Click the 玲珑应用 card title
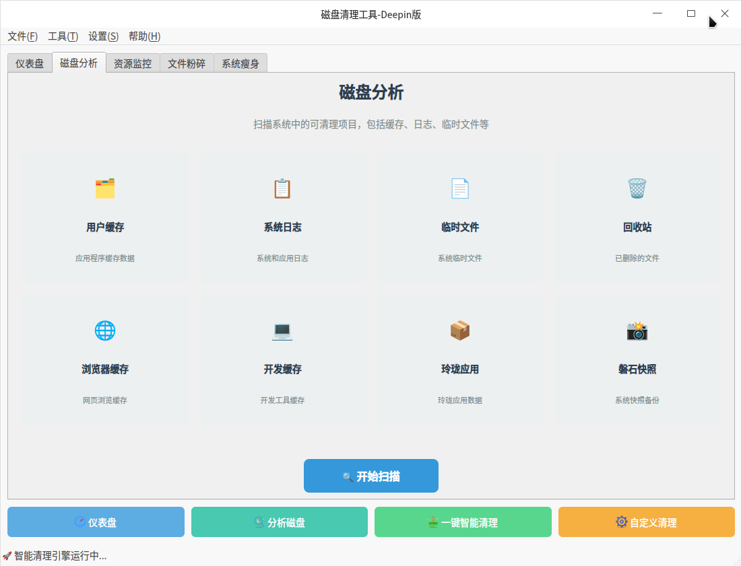 tap(460, 369)
